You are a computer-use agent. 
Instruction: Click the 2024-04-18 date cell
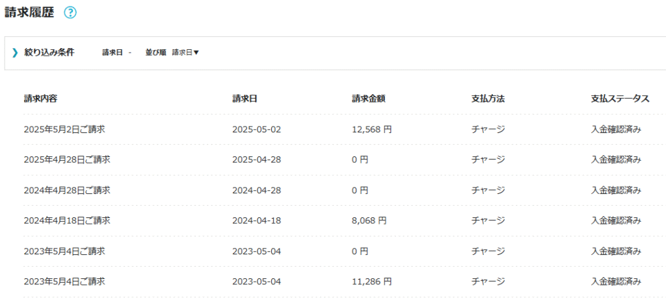click(256, 221)
